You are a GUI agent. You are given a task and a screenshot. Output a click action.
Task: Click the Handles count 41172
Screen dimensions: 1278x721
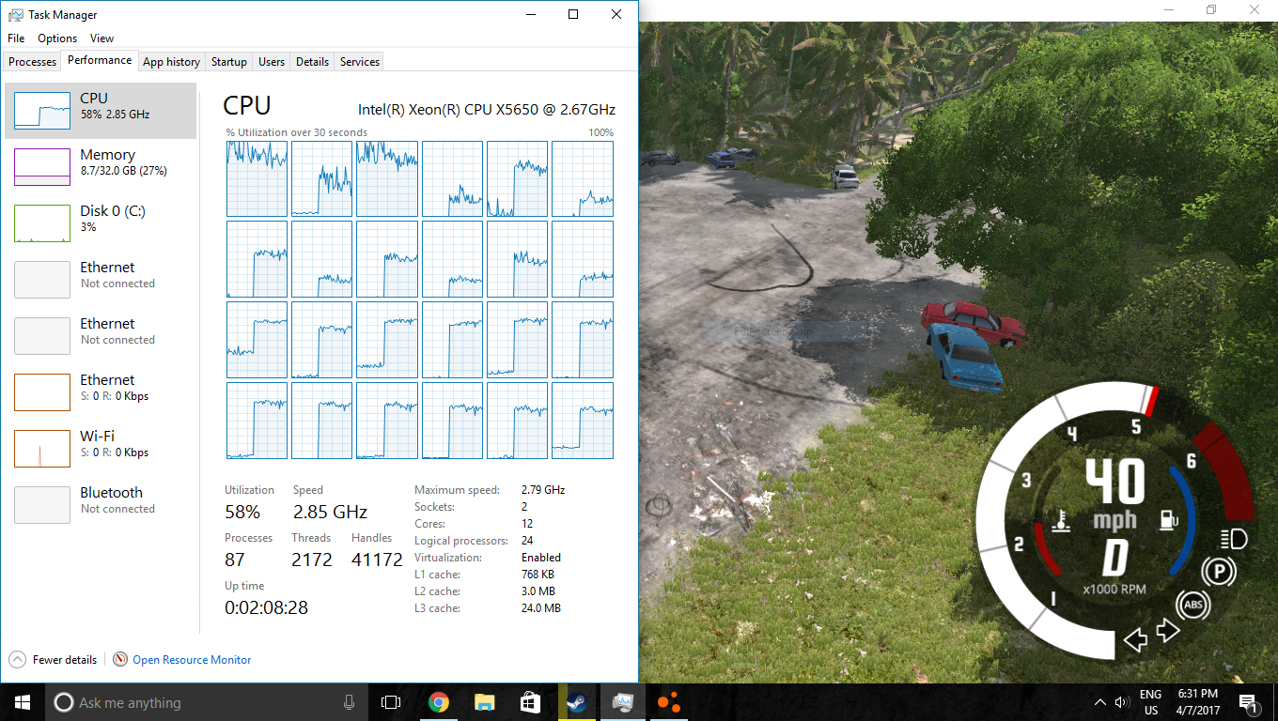377,560
